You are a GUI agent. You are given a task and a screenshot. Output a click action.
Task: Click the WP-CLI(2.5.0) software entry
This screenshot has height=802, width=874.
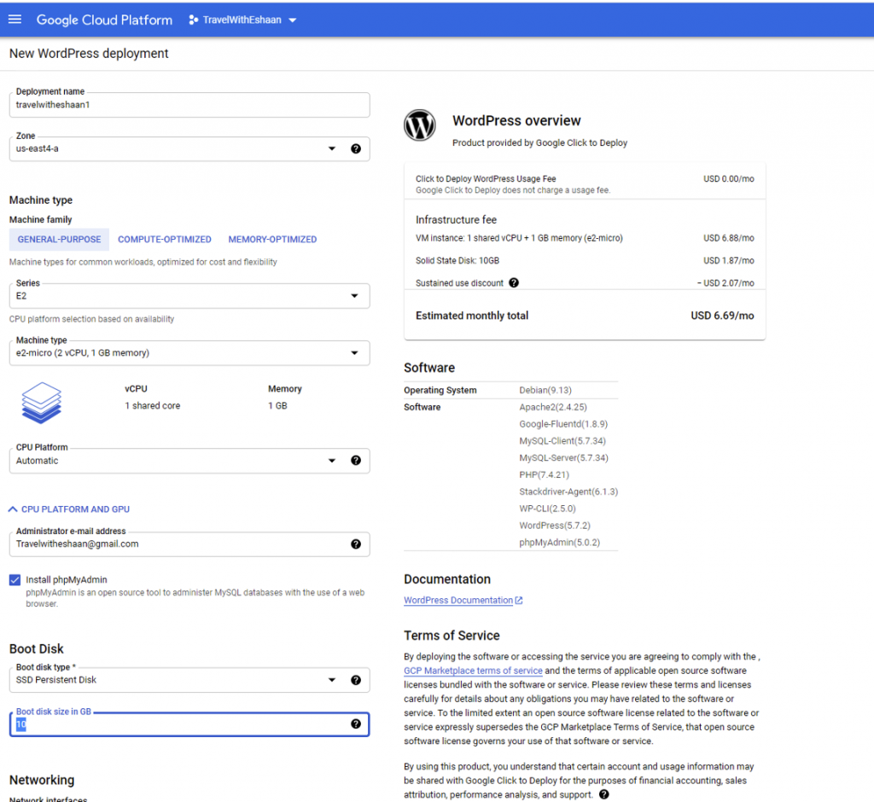547,509
